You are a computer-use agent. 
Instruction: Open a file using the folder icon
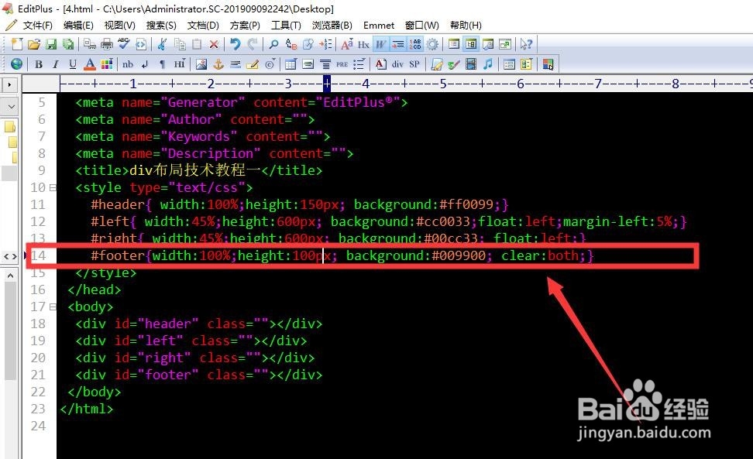coord(33,45)
